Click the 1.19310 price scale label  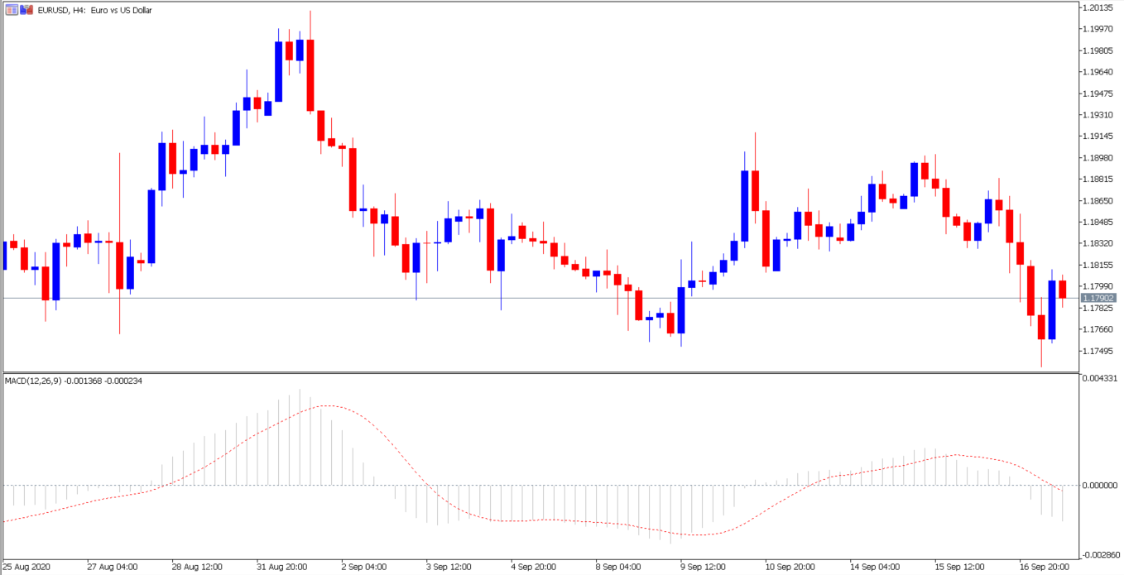(1099, 115)
